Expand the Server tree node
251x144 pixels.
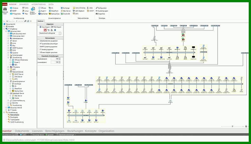(x=8, y=41)
